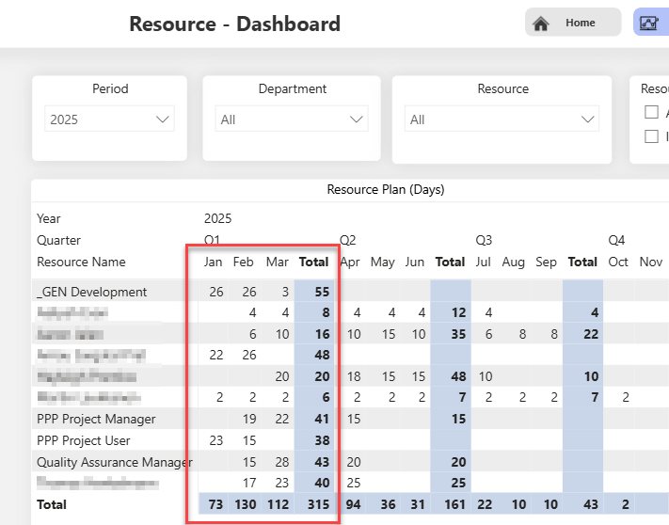Click the Total row label
The image size is (669, 525).
click(x=52, y=504)
